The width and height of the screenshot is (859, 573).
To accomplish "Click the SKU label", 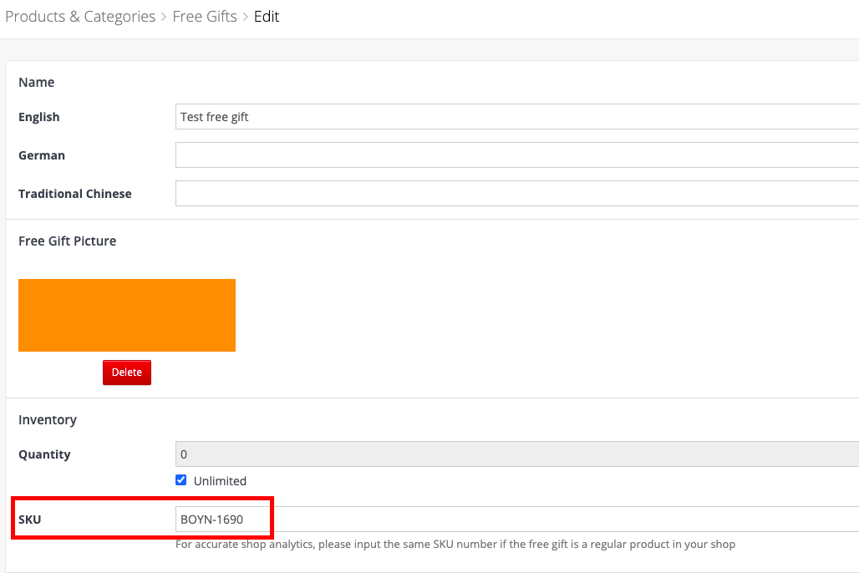I will (x=29, y=520).
